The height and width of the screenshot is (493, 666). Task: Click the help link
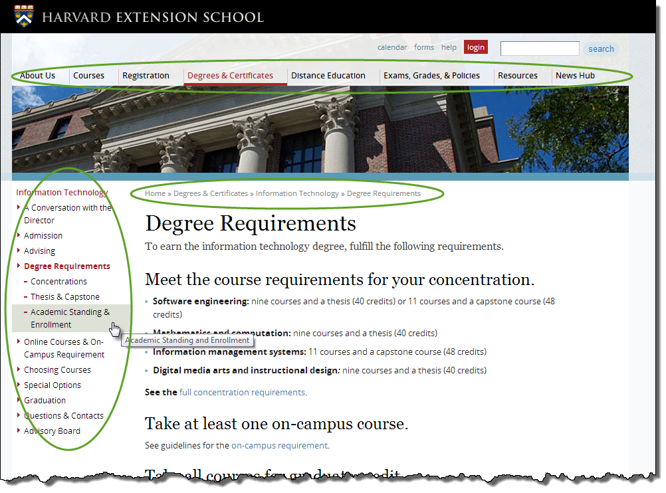tap(449, 47)
